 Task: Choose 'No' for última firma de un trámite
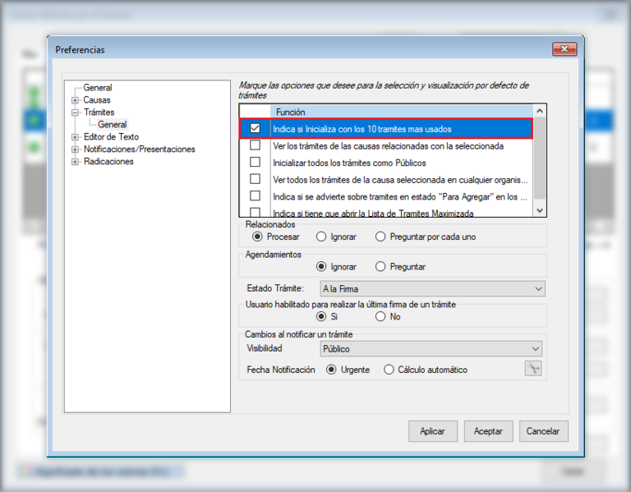(380, 316)
